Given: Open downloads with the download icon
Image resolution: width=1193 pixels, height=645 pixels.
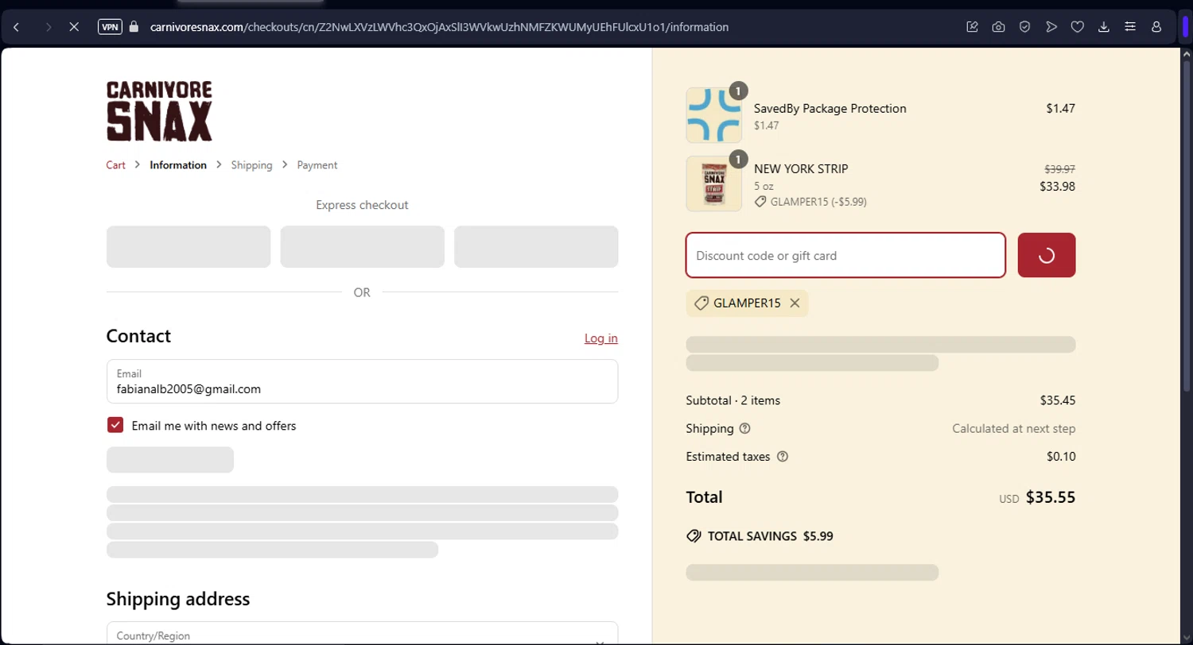Looking at the screenshot, I should [x=1104, y=27].
